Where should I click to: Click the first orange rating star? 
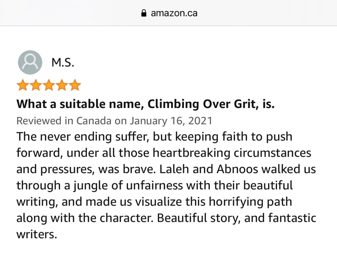coord(23,85)
